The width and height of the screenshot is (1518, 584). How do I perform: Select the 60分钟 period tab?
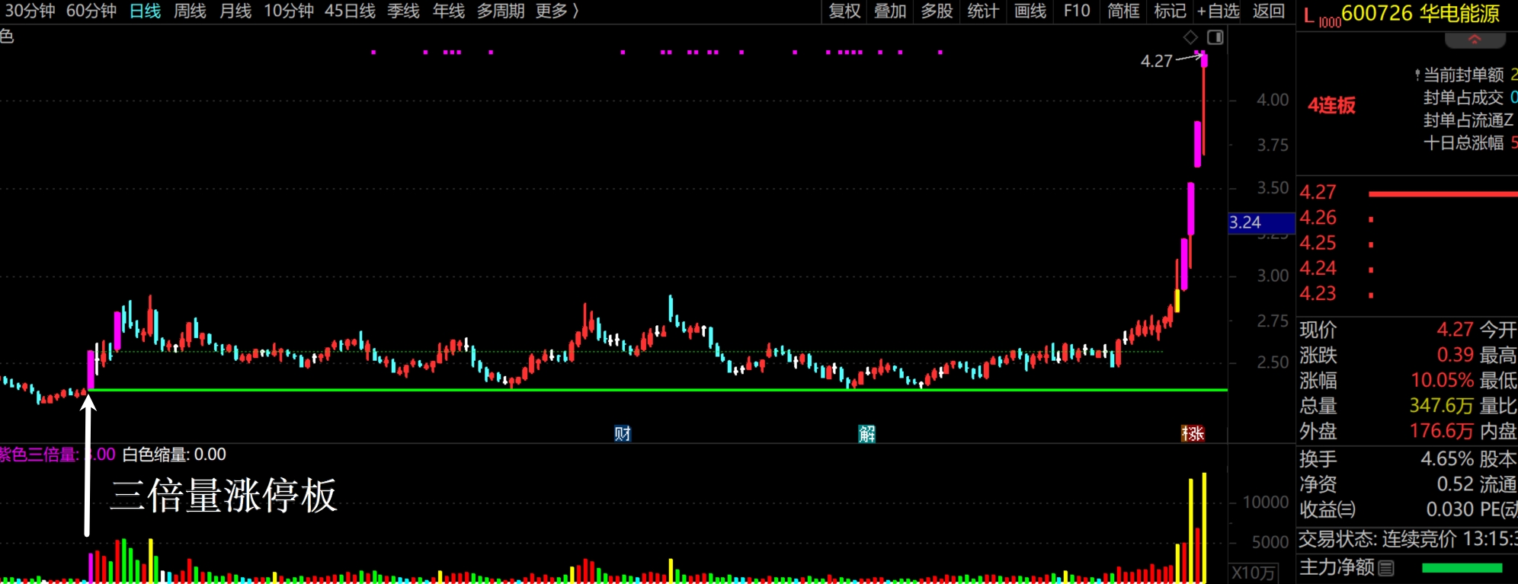(91, 11)
